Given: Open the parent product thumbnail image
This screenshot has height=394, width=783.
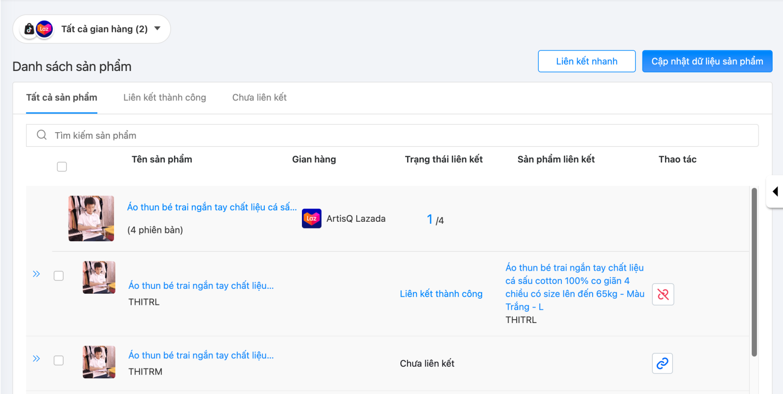Looking at the screenshot, I should [x=91, y=218].
